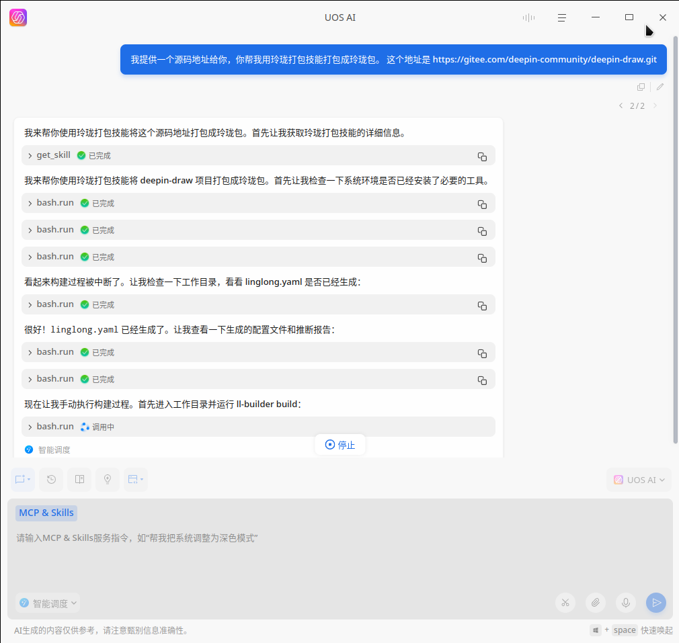Open the screenshot/new window toolbar dropdown

click(23, 480)
